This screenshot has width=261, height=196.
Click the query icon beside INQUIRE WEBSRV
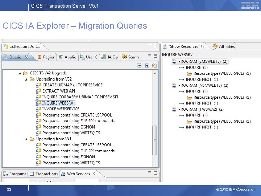pyautogui.click(x=38, y=103)
